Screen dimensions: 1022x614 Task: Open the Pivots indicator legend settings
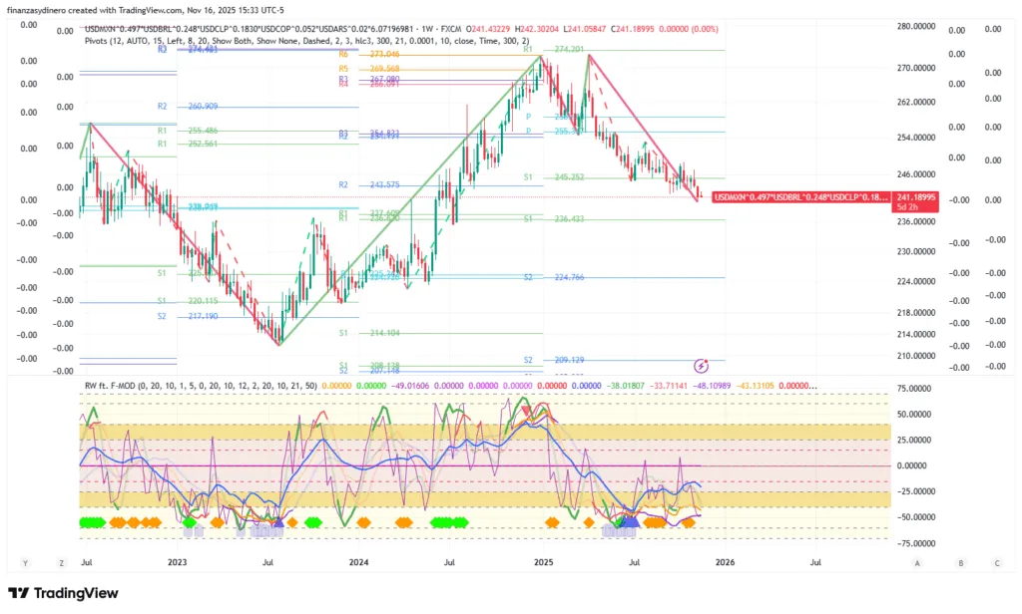[x=100, y=40]
